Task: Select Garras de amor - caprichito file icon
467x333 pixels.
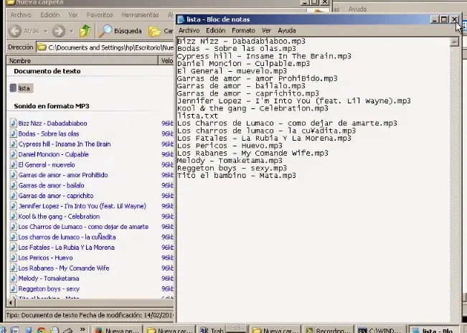Action: point(13,196)
